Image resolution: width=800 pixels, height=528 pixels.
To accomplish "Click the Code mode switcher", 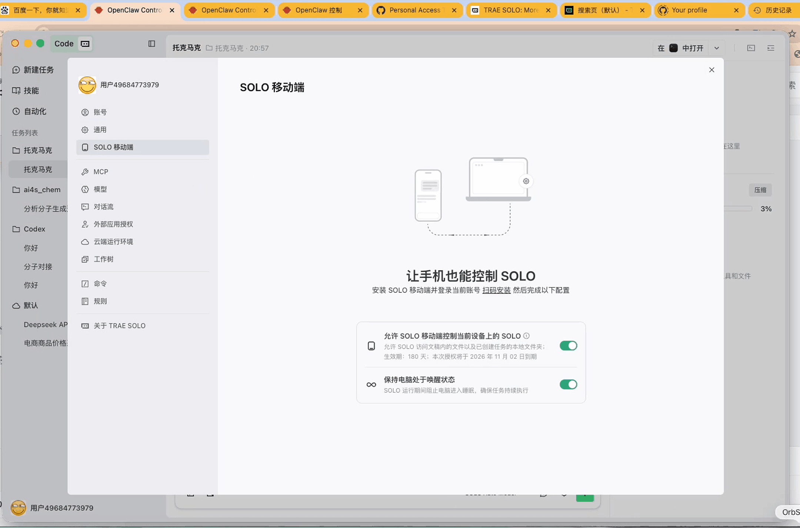I will click(72, 44).
